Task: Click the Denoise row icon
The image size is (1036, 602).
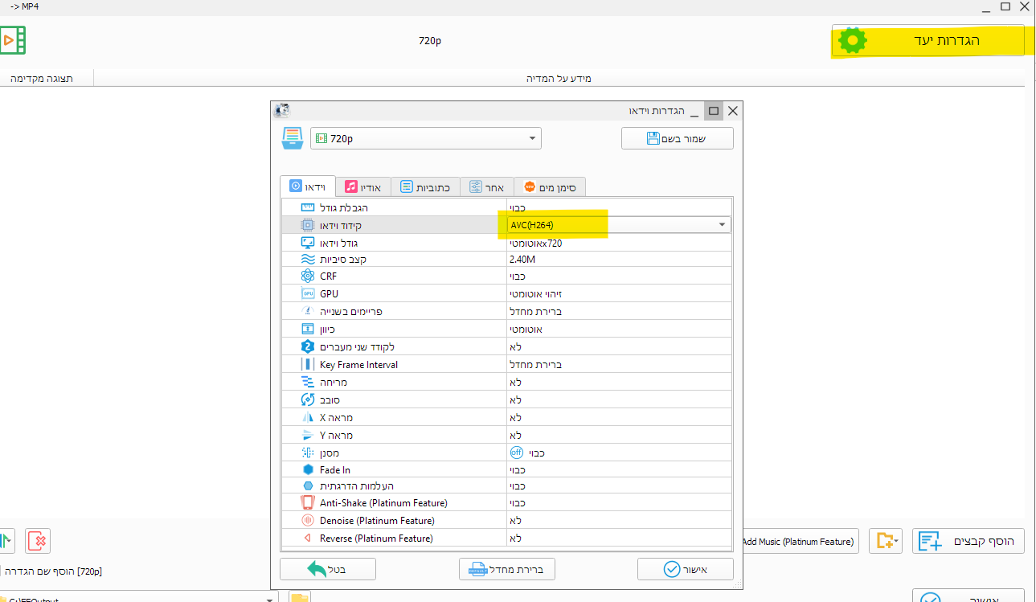Action: [x=309, y=521]
